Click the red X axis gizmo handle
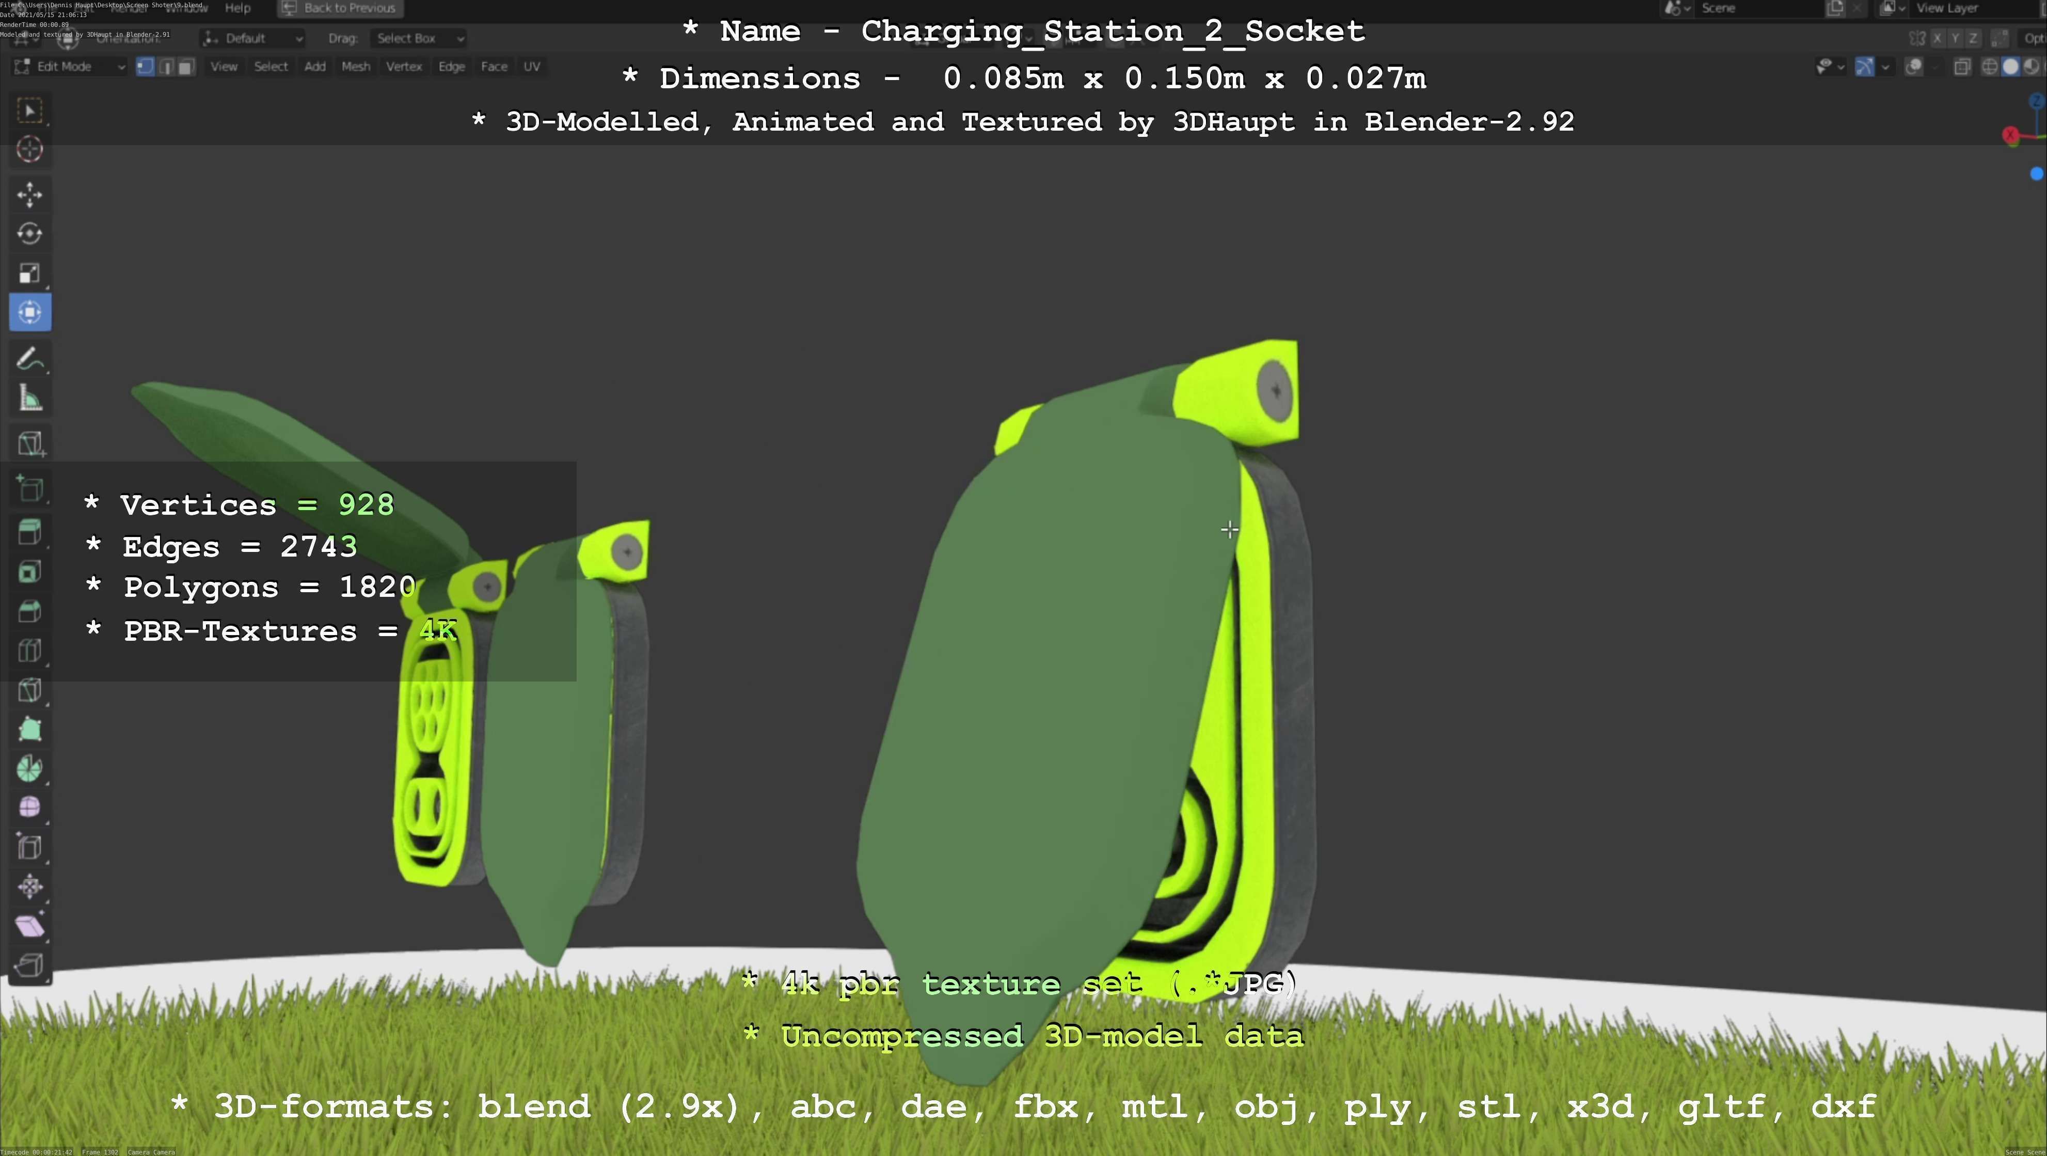Viewport: 2047px width, 1156px height. (x=2010, y=136)
